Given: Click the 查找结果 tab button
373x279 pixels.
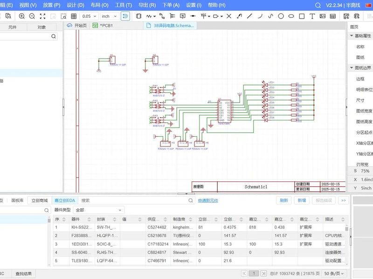Looking at the screenshot, I should [24, 273].
